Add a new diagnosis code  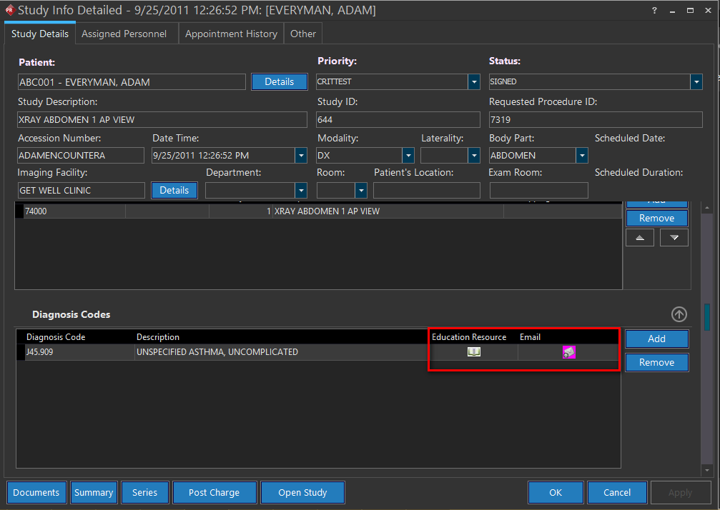tap(656, 339)
